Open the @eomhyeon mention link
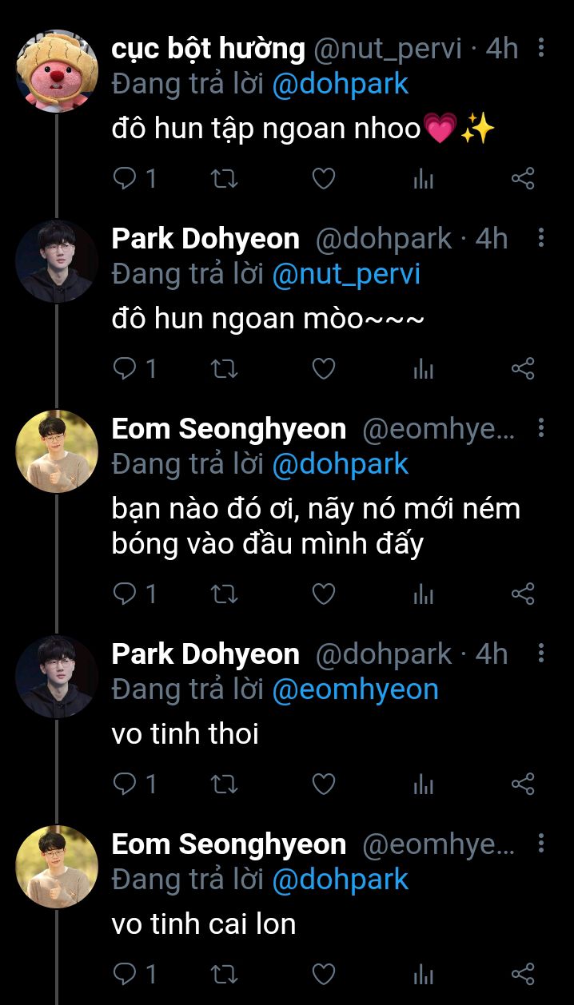 [x=355, y=689]
